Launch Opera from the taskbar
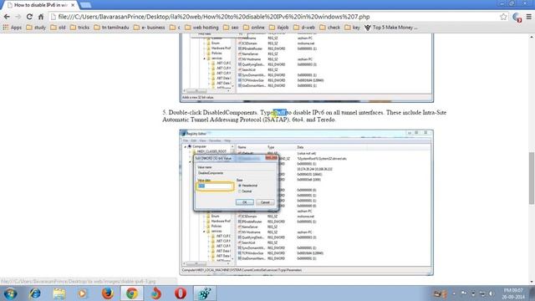Image resolution: width=535 pixels, height=301 pixels. point(181,293)
